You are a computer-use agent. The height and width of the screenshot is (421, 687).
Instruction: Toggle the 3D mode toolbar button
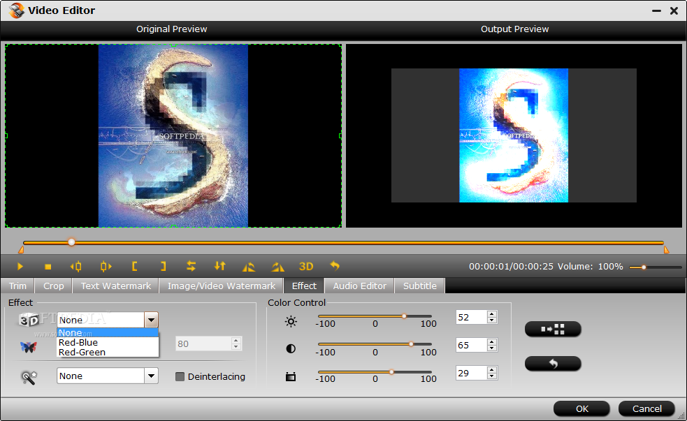[306, 267]
